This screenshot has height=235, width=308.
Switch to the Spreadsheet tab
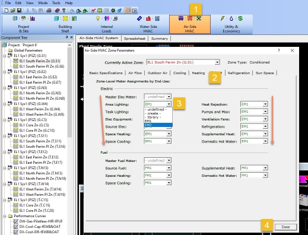[135, 39]
